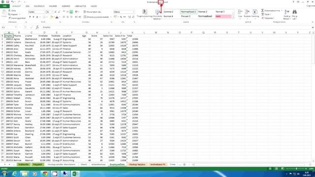Toggle italic formatting
Image resolution: width=315 pixels, height=177 pixels.
(33, 17)
